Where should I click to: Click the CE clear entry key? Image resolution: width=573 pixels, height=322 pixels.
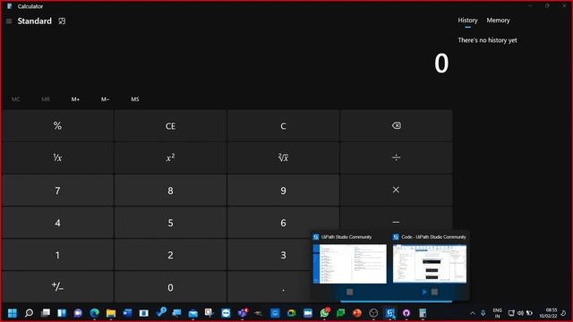pos(170,125)
